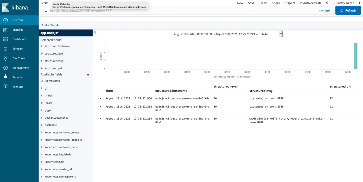Click Save in the top menu

[251, 3]
